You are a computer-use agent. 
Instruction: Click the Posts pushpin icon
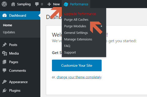[x=5, y=45]
